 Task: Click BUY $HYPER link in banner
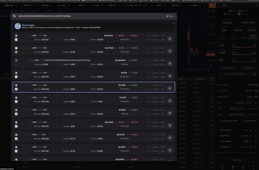point(95,28)
